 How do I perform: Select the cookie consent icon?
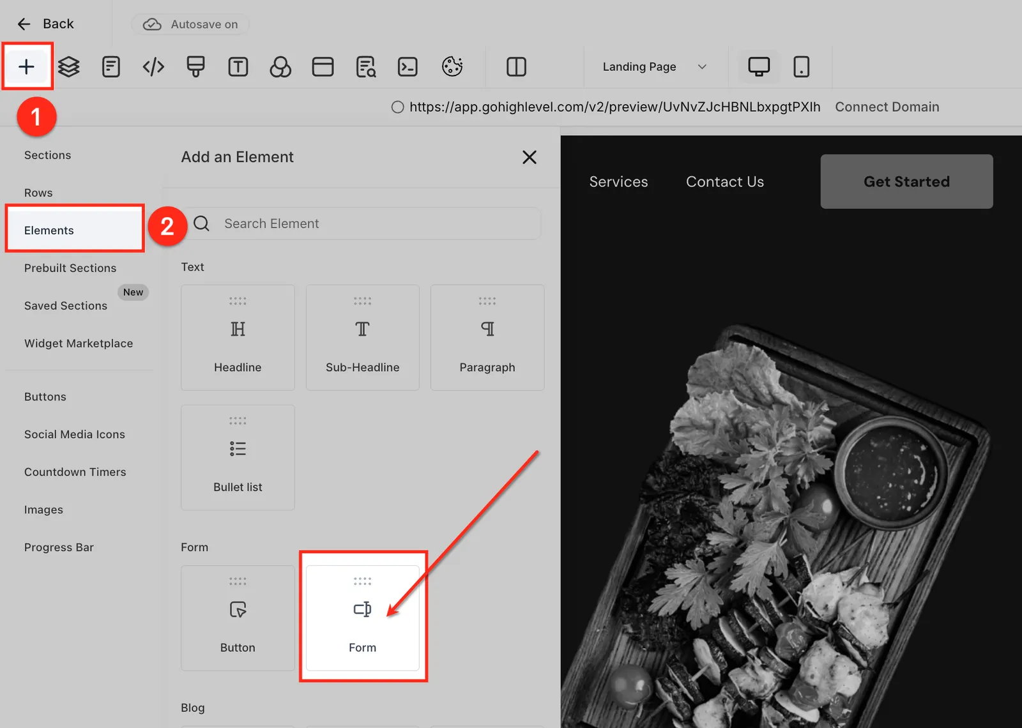(x=452, y=66)
